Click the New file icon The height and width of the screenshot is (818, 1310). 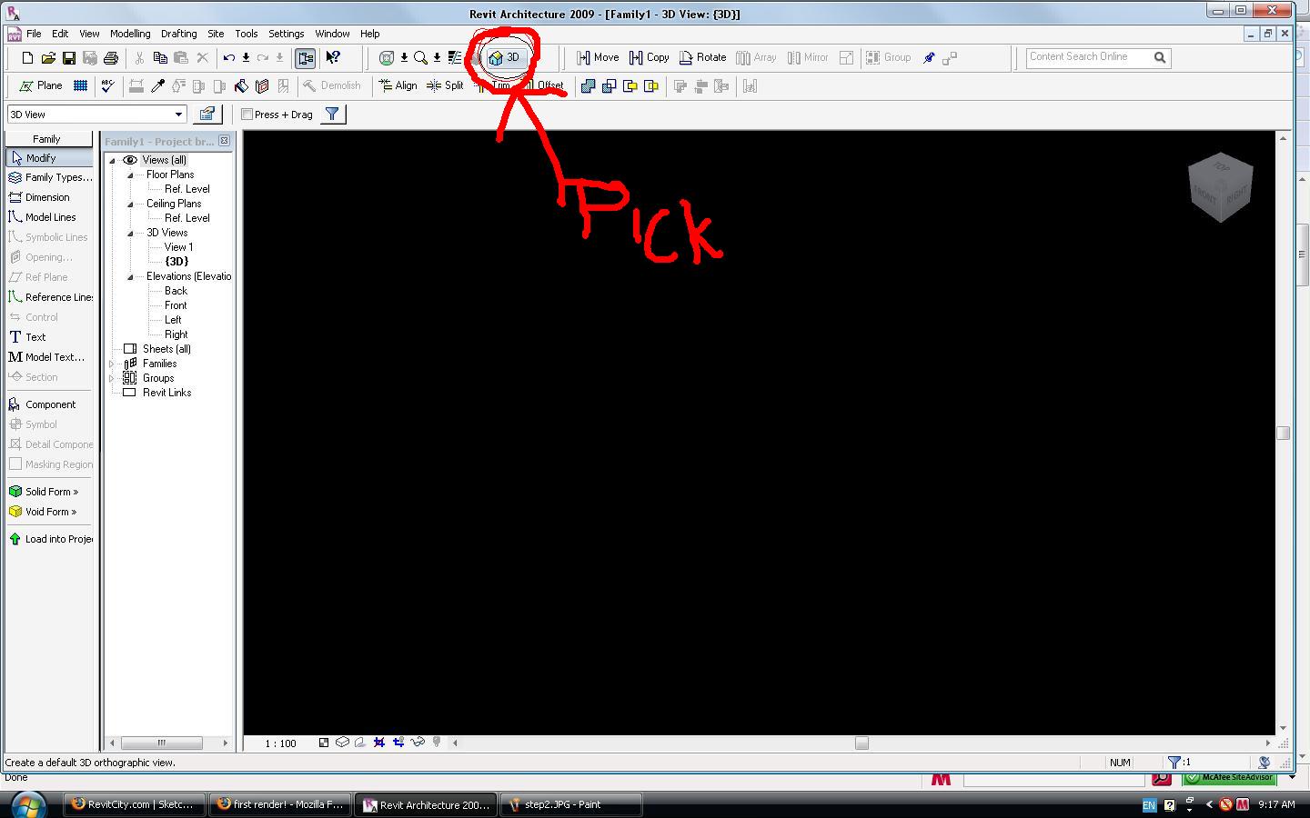(27, 58)
